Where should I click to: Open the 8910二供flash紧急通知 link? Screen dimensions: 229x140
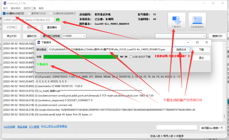click(54, 126)
